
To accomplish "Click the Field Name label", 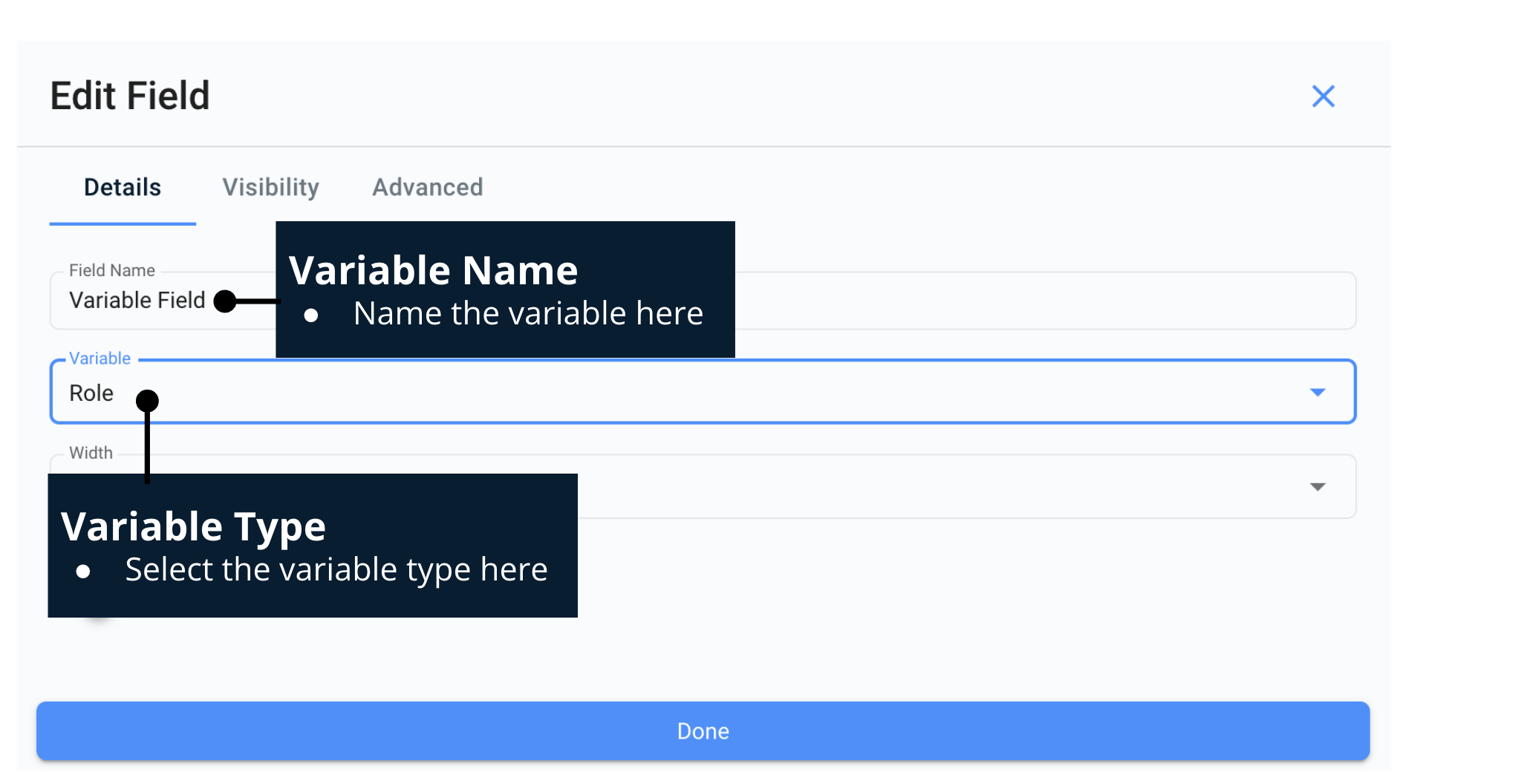I will click(112, 270).
